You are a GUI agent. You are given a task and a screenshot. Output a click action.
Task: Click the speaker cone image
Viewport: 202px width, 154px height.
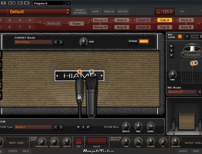click(x=192, y=50)
